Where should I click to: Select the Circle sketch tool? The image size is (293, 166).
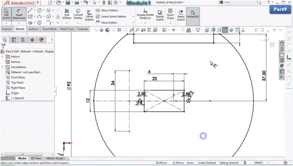coord(39,10)
